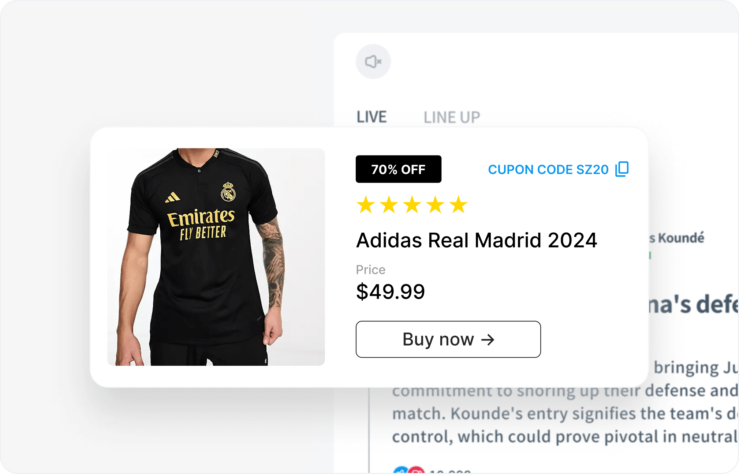Open the Real Madrid jersey product image
The height and width of the screenshot is (474, 739).
coord(216,257)
